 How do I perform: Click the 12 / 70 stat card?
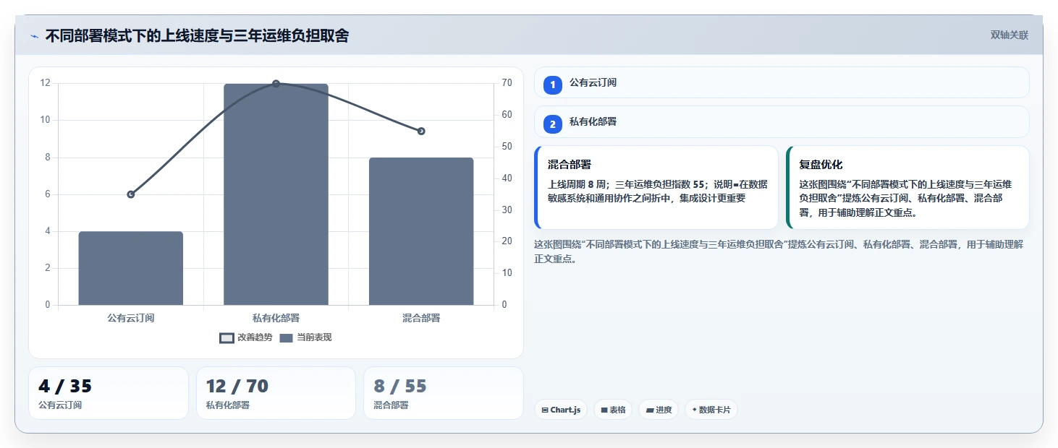(x=276, y=393)
